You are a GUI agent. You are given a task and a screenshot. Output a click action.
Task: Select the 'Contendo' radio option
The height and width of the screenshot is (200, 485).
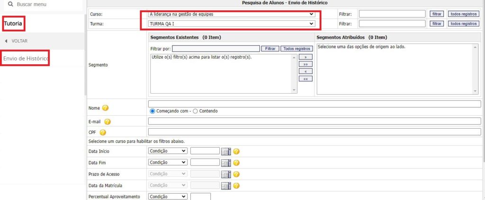(x=195, y=111)
